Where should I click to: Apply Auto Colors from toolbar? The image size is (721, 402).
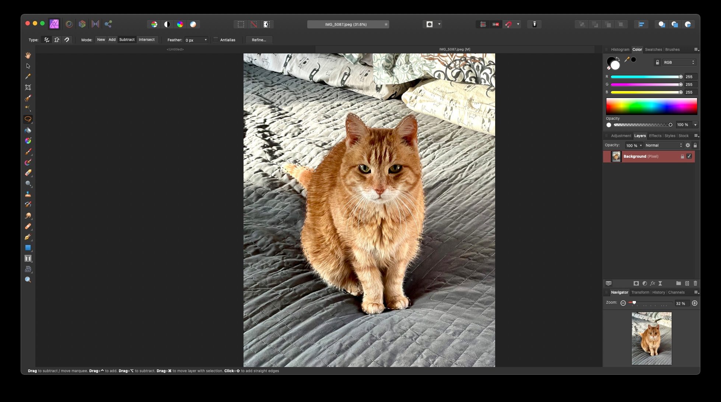pyautogui.click(x=180, y=24)
